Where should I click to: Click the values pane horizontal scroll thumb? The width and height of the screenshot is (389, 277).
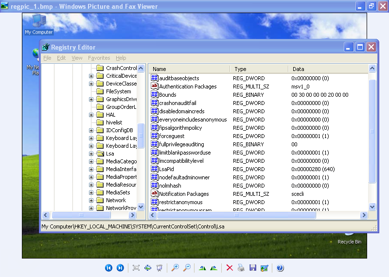pos(236,215)
